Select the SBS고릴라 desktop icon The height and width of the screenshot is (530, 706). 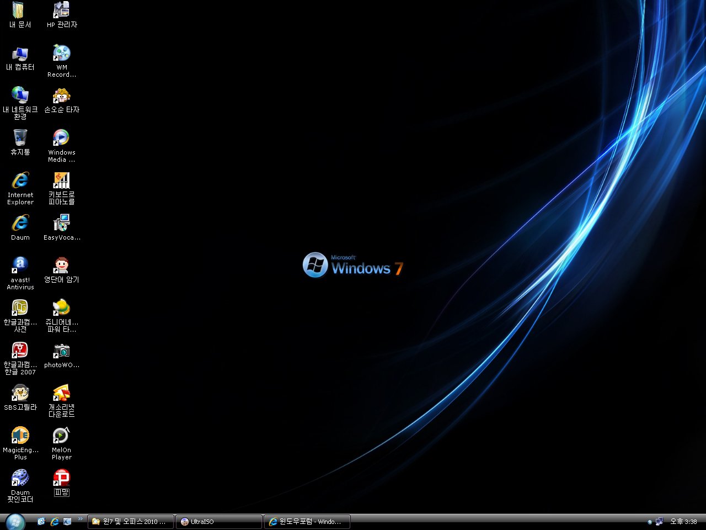coord(20,398)
